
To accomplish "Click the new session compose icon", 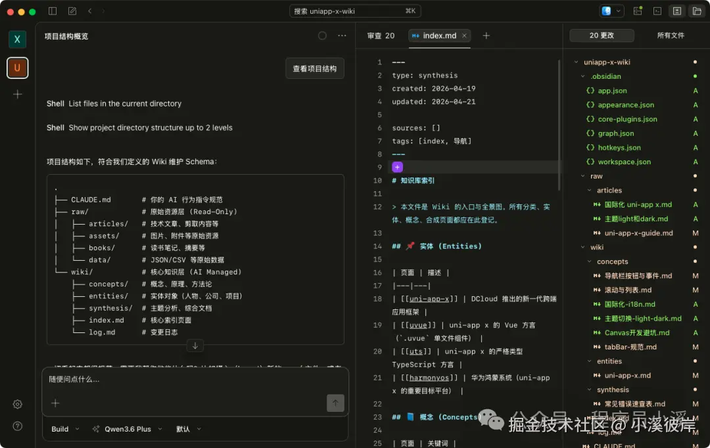I will click(72, 11).
